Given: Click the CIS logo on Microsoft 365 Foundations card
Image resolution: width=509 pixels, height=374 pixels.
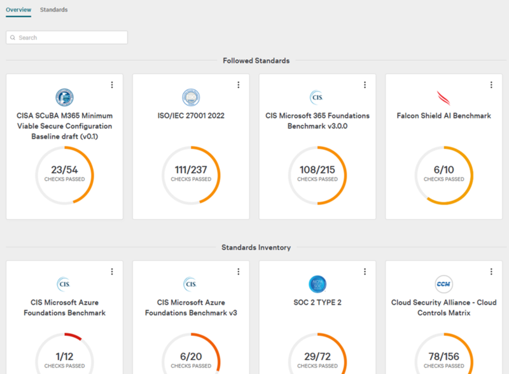Looking at the screenshot, I should (x=317, y=97).
